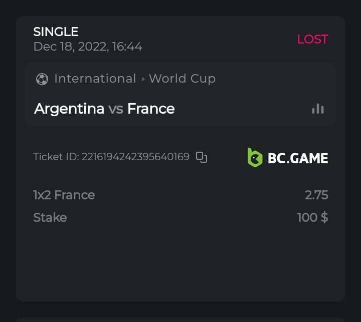This screenshot has width=361, height=322.
Task: Click the LOST bet status label
Action: 312,39
